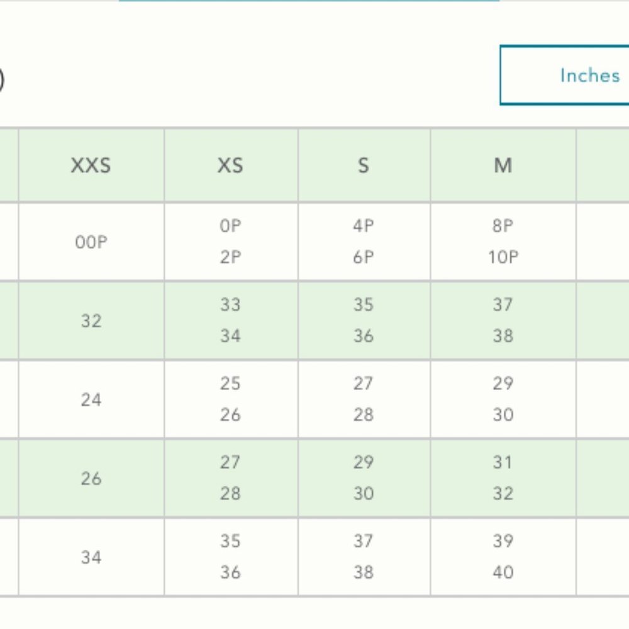Click the XS cell with 33 and 34
The image size is (629, 629).
coord(230,320)
